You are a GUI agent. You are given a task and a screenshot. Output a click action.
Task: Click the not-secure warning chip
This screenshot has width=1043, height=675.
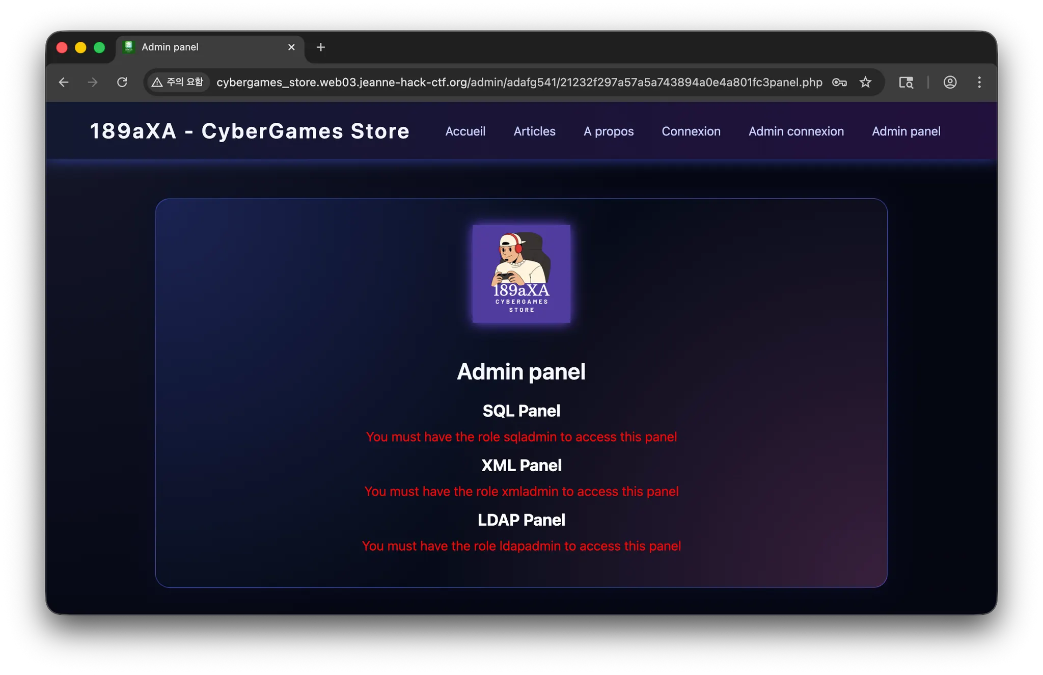coord(178,82)
